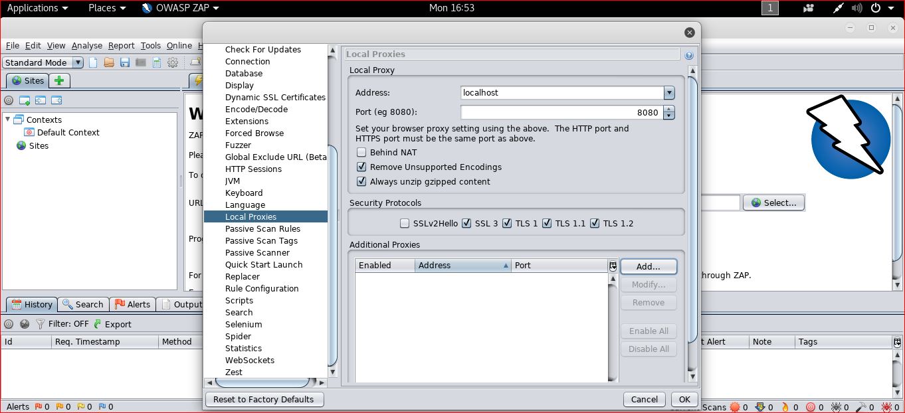Open the Tools menu
Image resolution: width=905 pixels, height=413 pixels.
151,45
